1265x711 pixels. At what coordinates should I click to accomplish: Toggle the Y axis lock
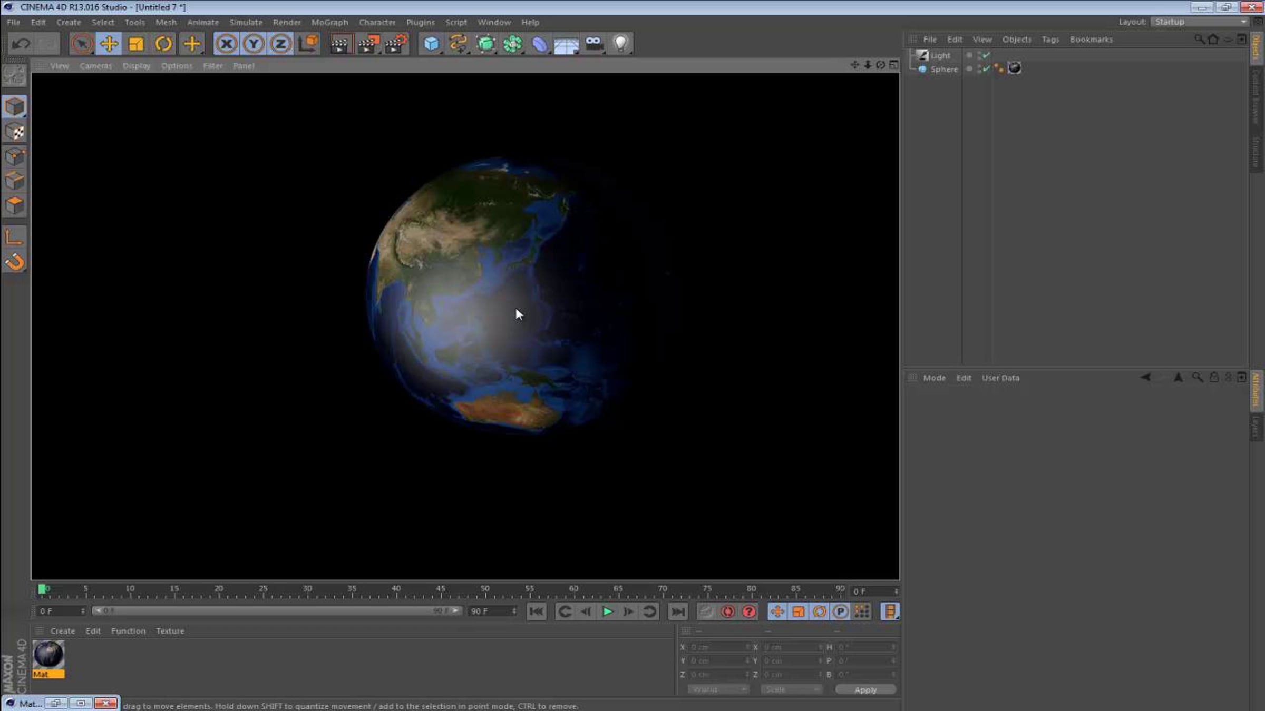[x=254, y=44]
